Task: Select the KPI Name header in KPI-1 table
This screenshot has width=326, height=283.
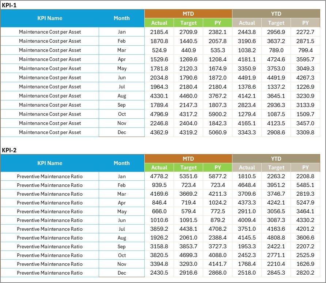Action: tap(50, 18)
